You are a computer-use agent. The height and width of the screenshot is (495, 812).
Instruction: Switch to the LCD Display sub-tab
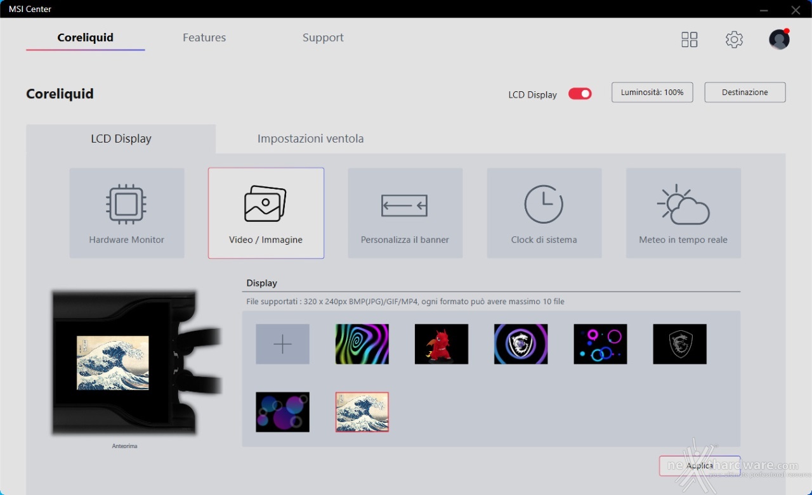121,139
